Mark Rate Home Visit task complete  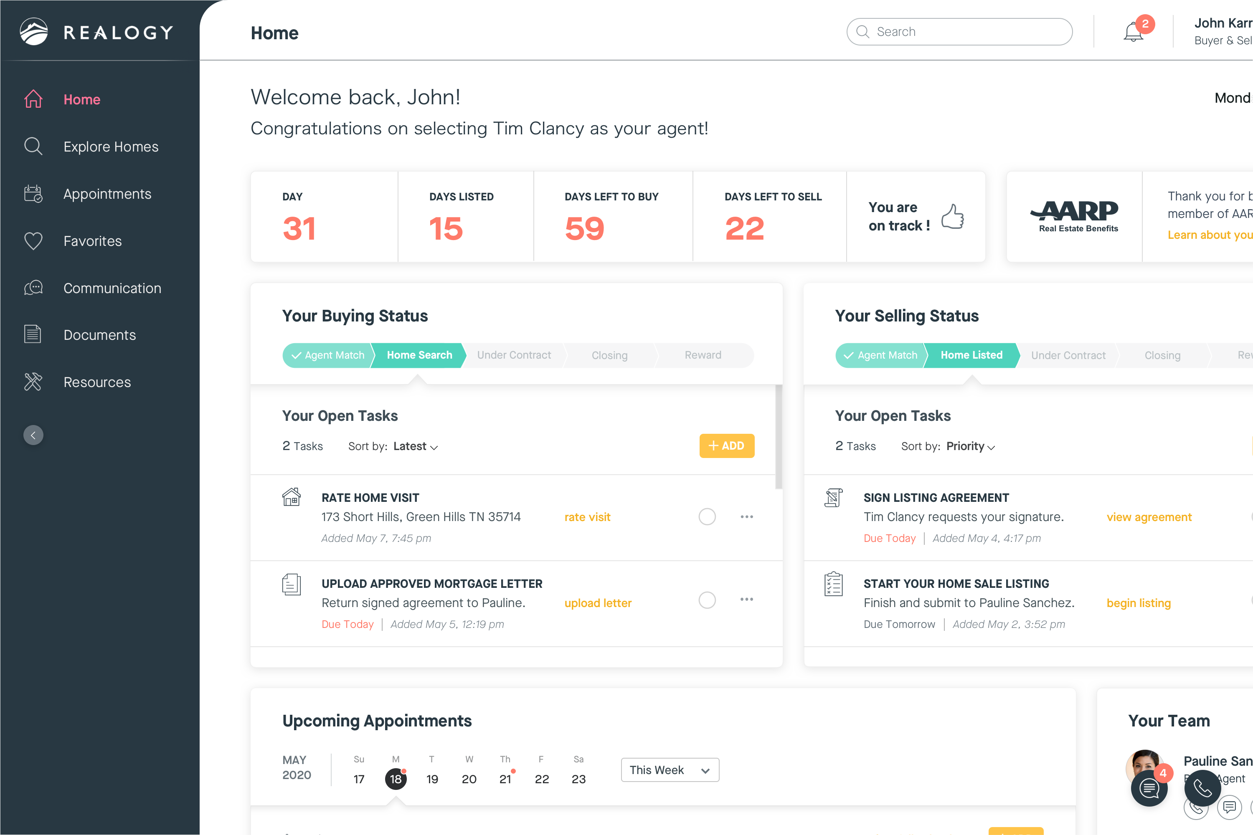707,516
